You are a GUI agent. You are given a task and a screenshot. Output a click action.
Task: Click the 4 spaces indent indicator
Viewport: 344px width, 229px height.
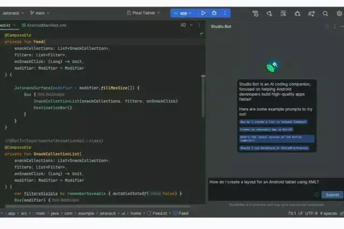(328, 213)
